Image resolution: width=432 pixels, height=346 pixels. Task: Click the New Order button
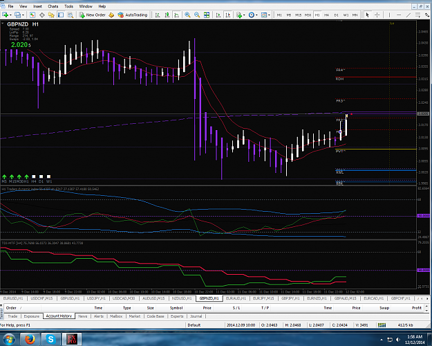pyautogui.click(x=93, y=15)
